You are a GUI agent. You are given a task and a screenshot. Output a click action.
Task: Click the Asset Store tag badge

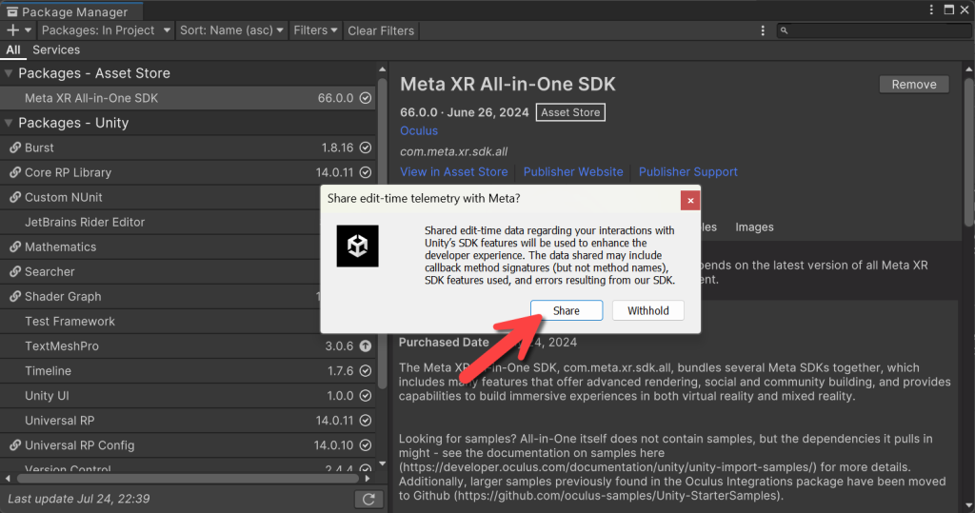tap(570, 112)
